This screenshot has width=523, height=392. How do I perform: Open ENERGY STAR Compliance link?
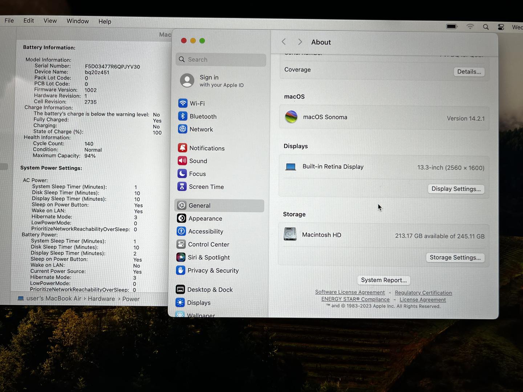tap(355, 299)
